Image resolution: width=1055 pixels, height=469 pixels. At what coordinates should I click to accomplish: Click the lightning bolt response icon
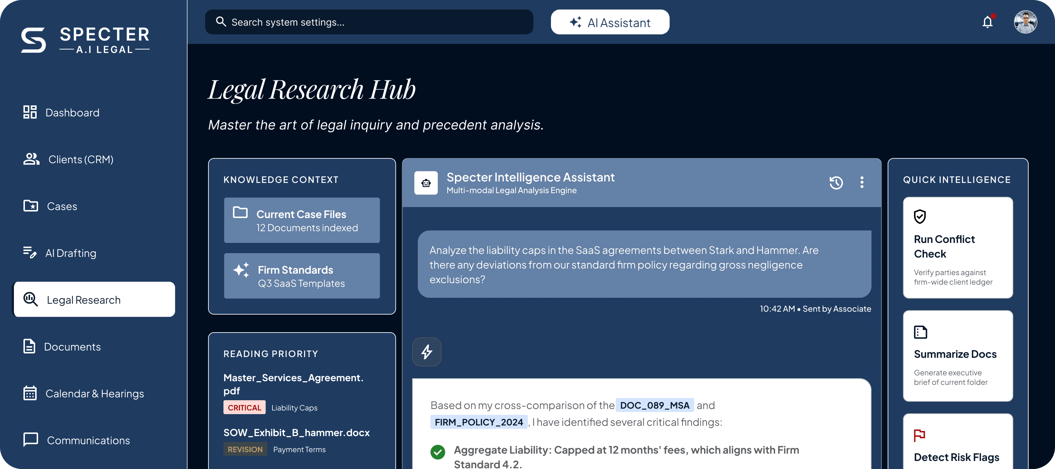click(x=427, y=352)
